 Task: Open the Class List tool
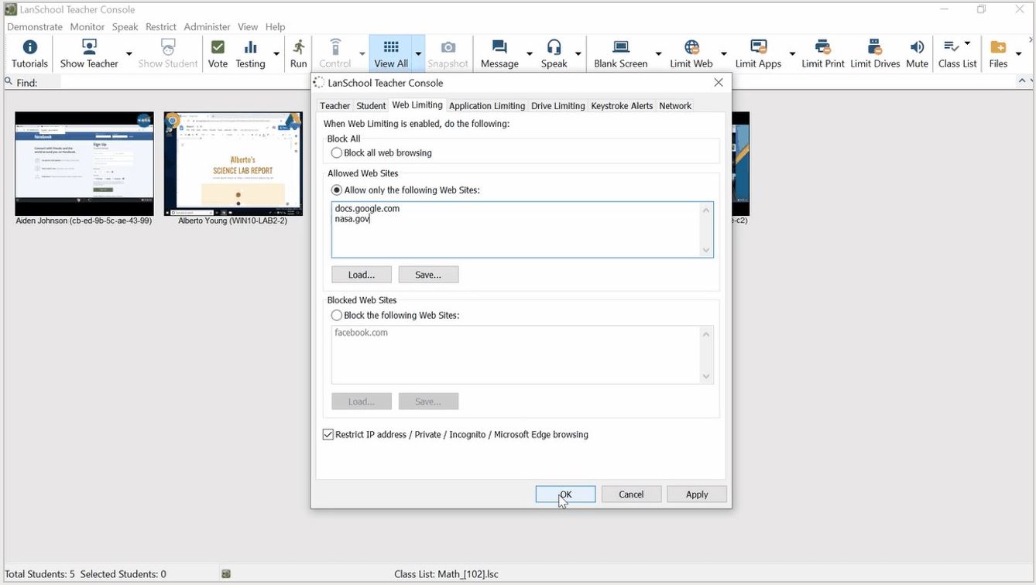pyautogui.click(x=957, y=54)
